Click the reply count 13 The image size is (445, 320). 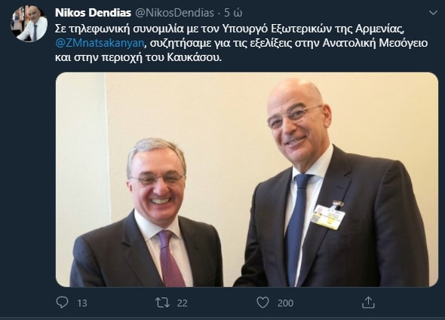[82, 303]
